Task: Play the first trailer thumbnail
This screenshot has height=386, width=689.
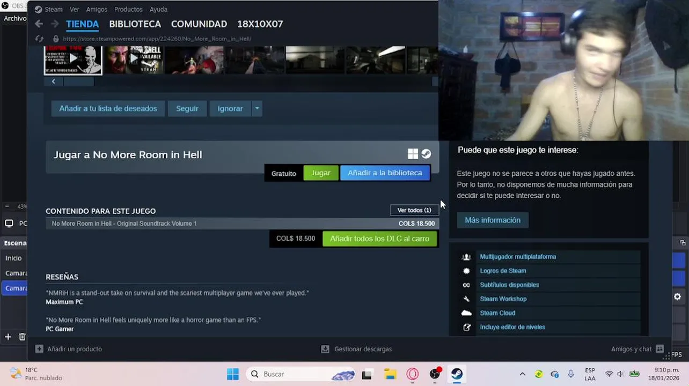Action: pyautogui.click(x=73, y=59)
